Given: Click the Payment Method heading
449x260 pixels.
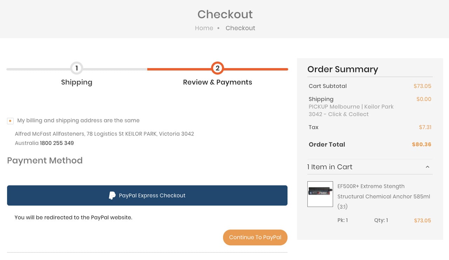Looking at the screenshot, I should pos(45,161).
